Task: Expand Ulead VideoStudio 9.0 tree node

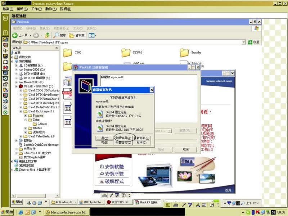Action: (21, 136)
